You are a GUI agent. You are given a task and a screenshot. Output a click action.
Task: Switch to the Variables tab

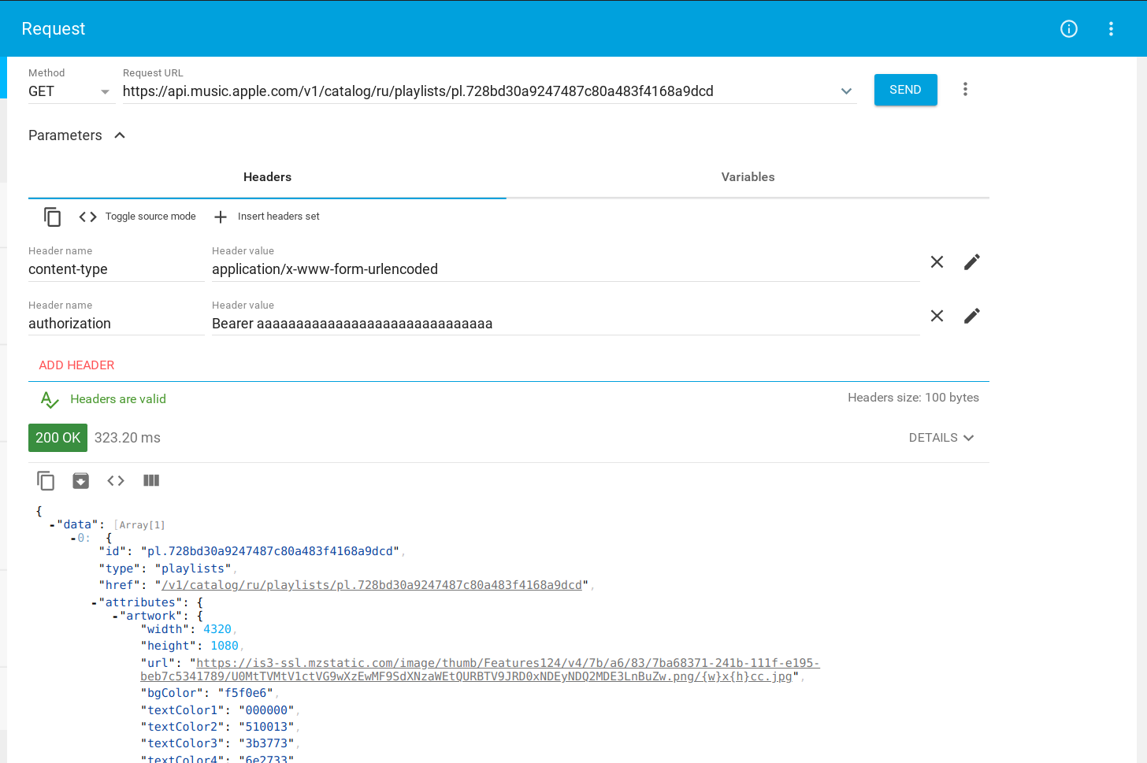tap(748, 177)
